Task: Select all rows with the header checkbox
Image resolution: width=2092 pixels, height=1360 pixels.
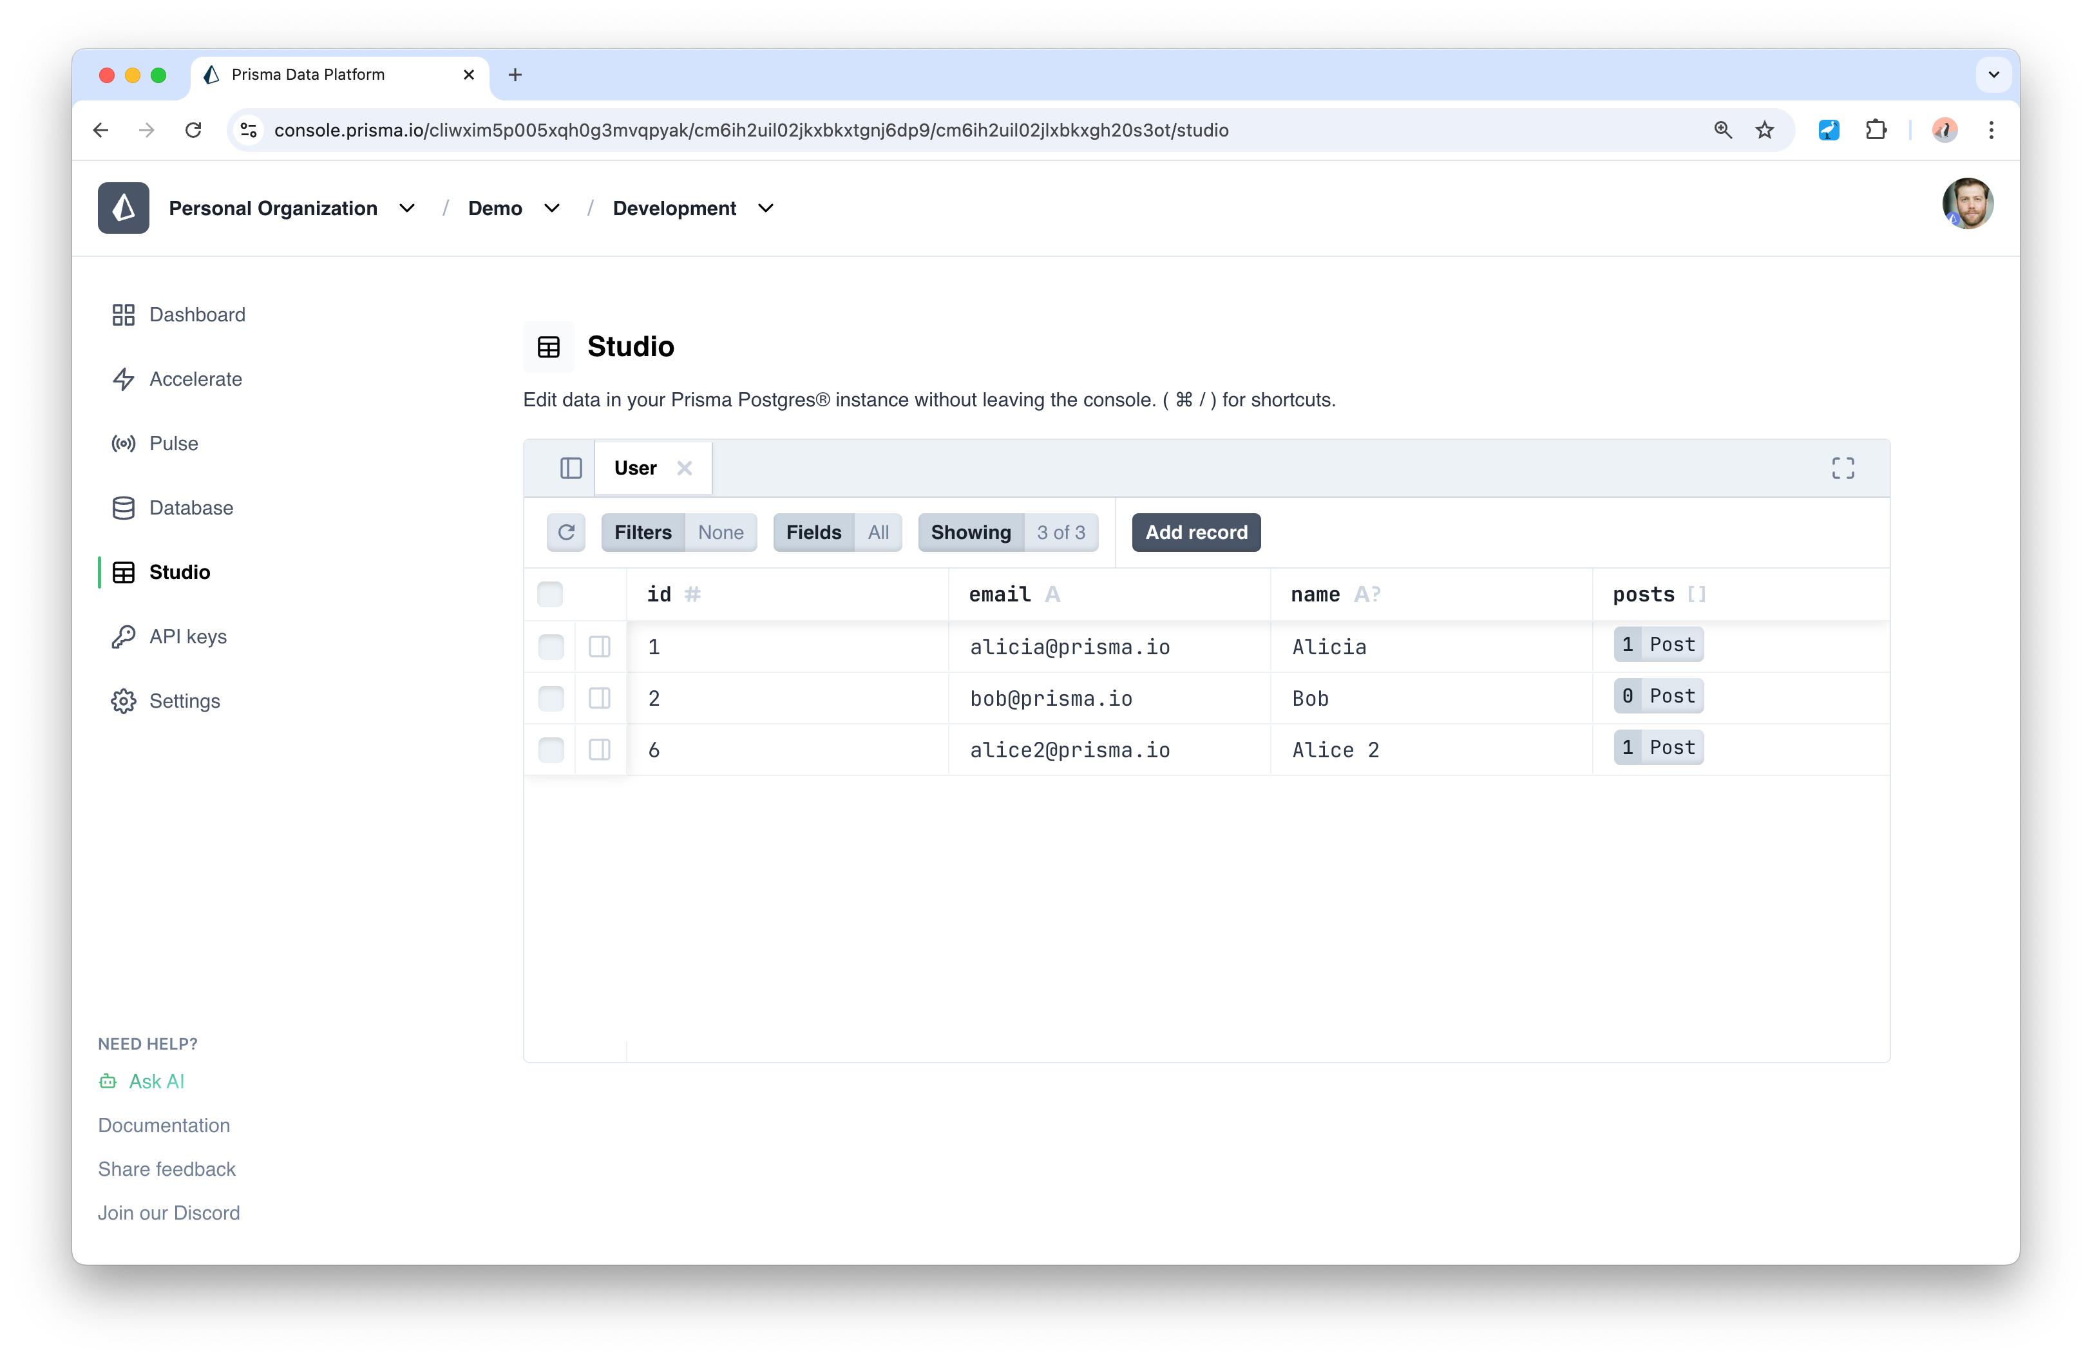Action: pos(550,594)
